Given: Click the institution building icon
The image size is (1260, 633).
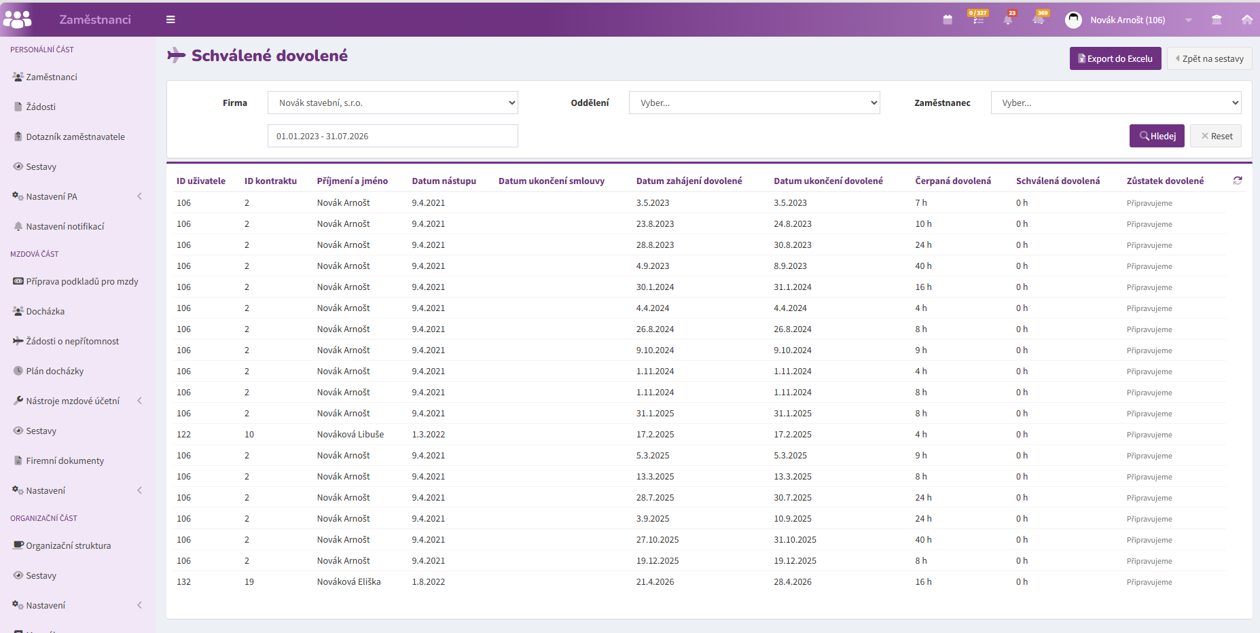Looking at the screenshot, I should pos(1217,20).
